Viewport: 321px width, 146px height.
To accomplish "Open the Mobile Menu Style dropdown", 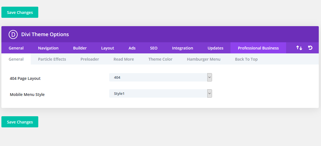I will (161, 93).
